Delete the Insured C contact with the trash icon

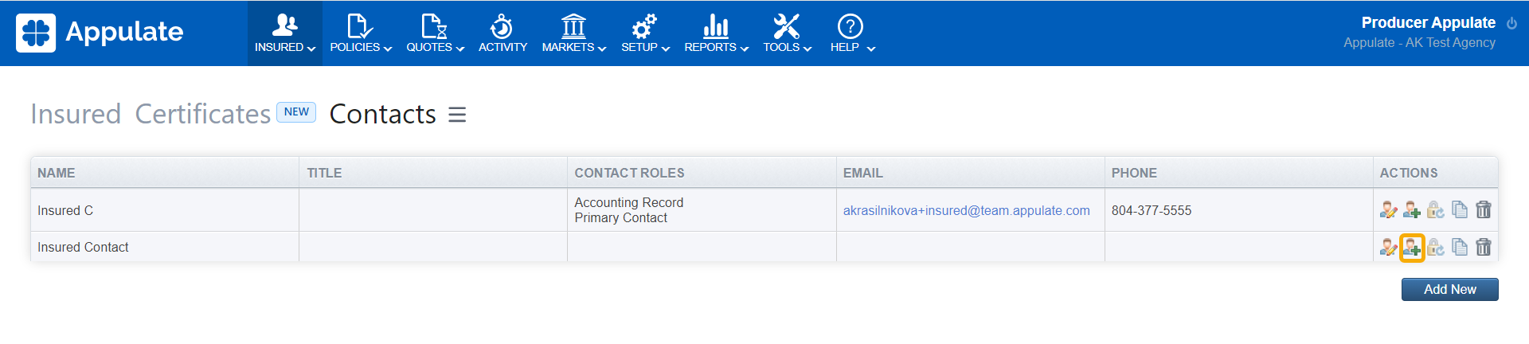pos(1484,210)
